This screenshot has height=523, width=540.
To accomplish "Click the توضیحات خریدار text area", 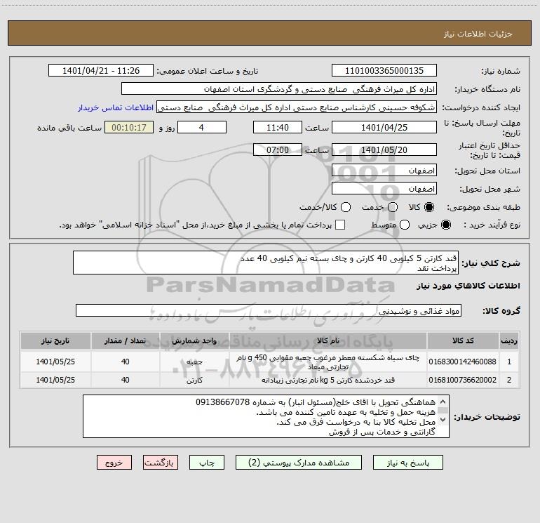I will click(266, 416).
